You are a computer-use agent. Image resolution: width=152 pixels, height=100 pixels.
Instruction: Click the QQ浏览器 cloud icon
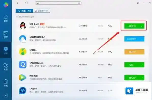coord(23,39)
